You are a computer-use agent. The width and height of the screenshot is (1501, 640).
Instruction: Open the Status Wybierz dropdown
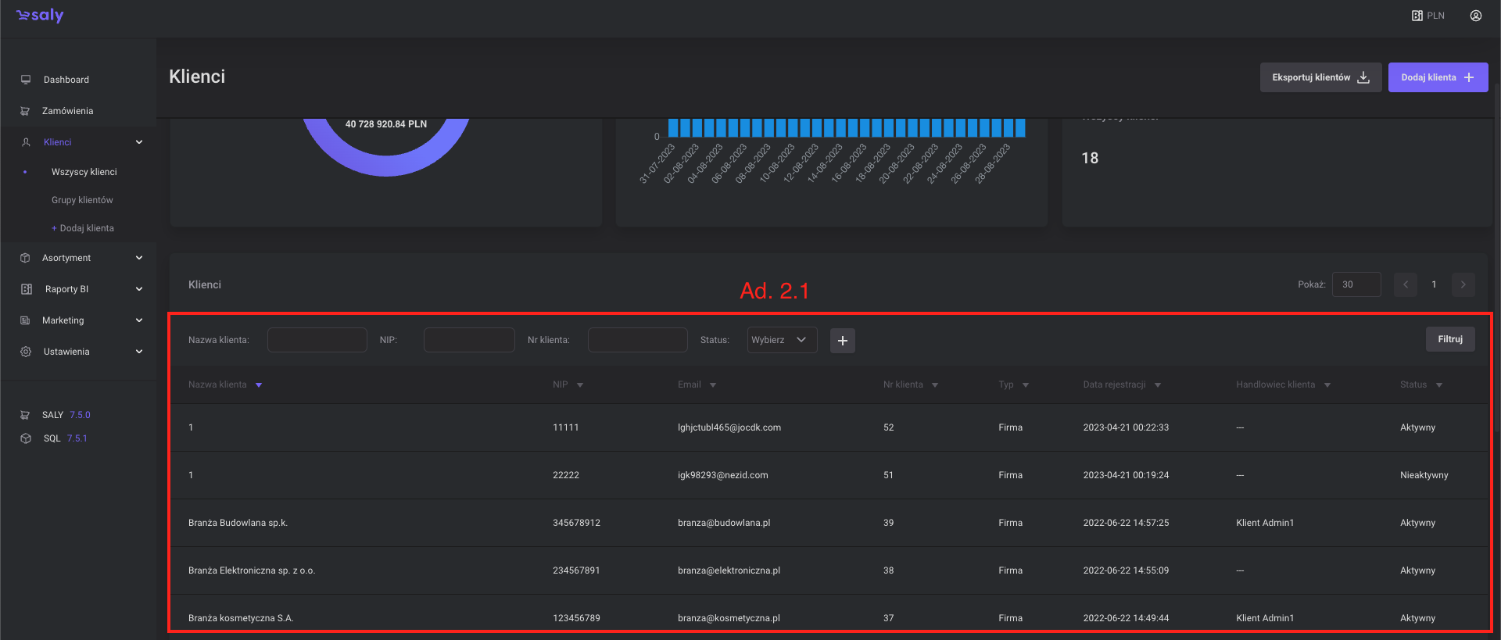click(x=782, y=340)
